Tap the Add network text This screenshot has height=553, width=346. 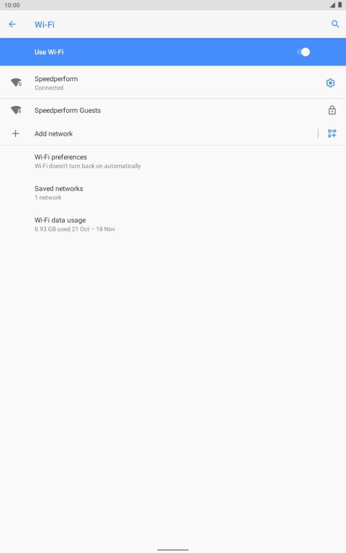coord(53,134)
